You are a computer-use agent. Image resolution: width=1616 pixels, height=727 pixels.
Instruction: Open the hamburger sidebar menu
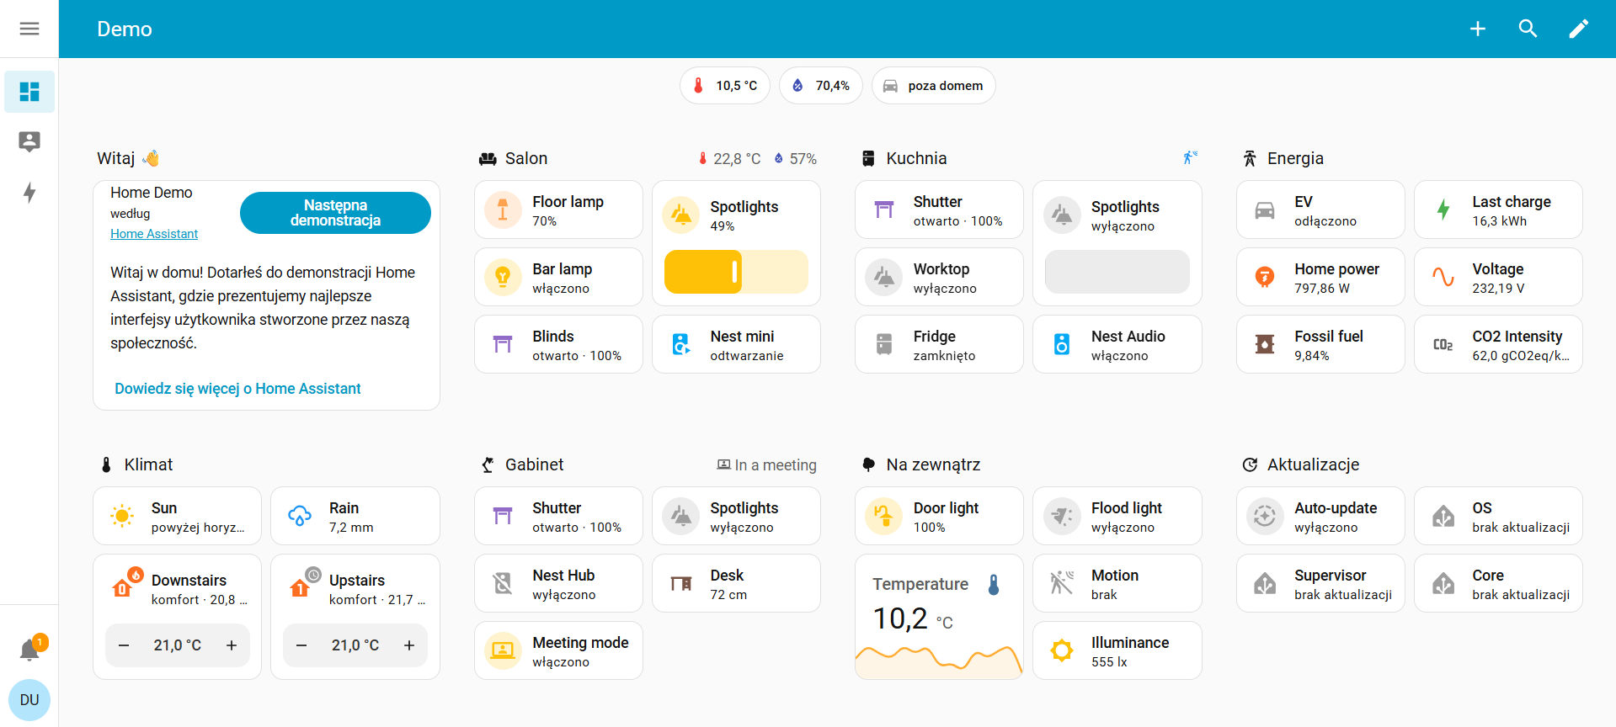[29, 29]
